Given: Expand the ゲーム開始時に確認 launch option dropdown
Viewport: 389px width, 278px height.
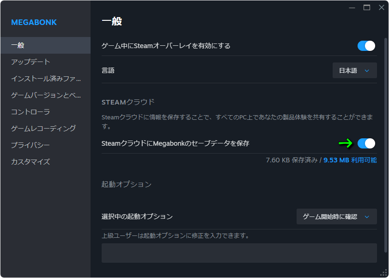Looking at the screenshot, I should click(x=336, y=216).
